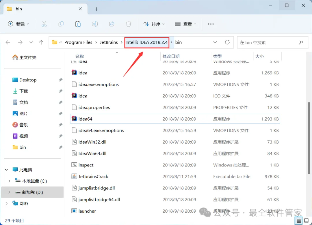Select the idea.properties file
The width and height of the screenshot is (312, 225).
(175, 108)
